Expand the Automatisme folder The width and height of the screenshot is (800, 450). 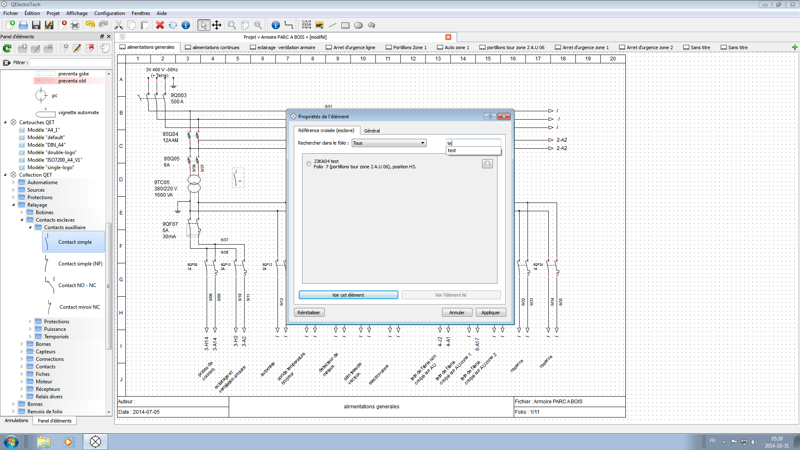click(x=14, y=182)
